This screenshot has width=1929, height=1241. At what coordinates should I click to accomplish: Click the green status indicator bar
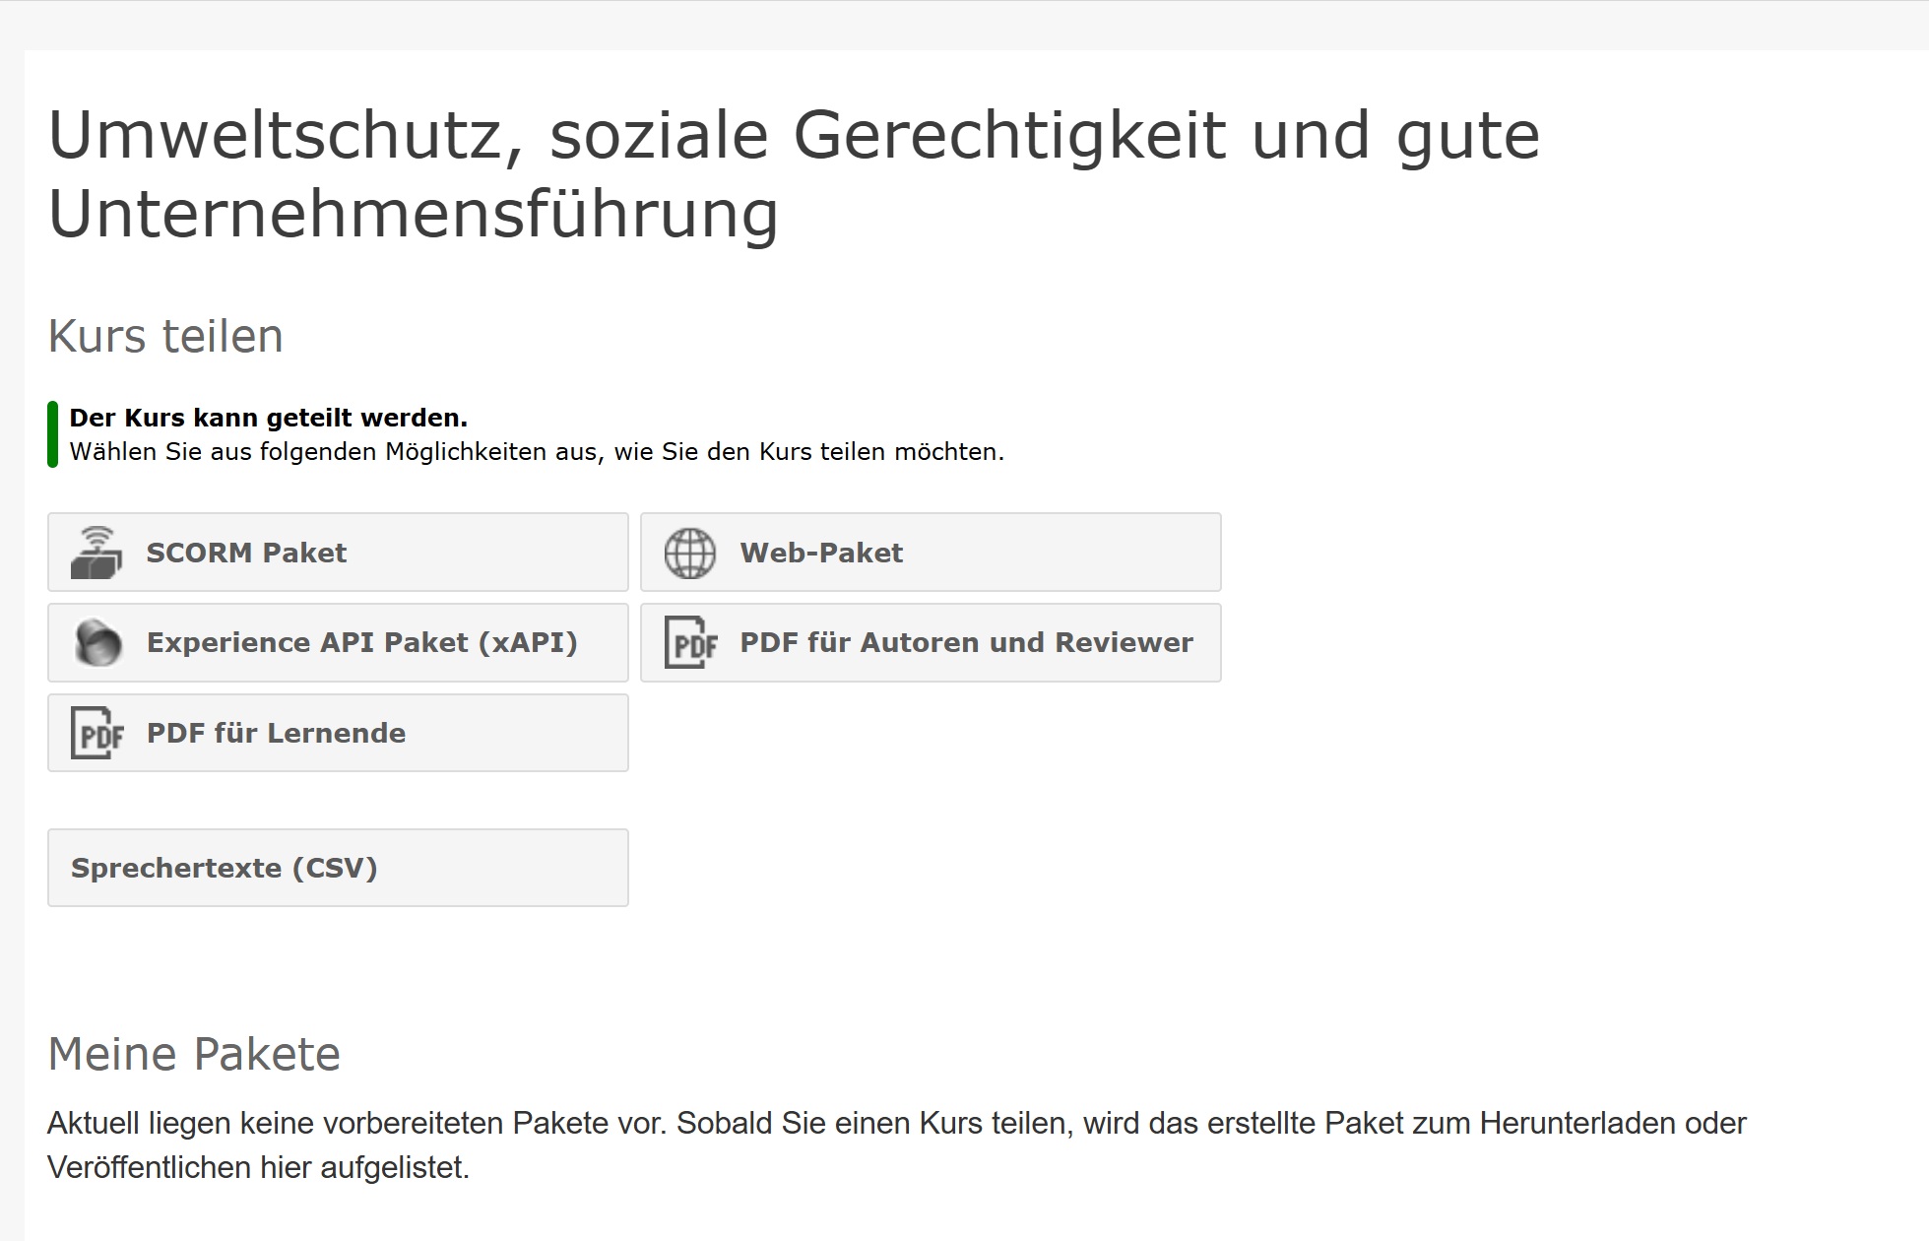click(55, 436)
